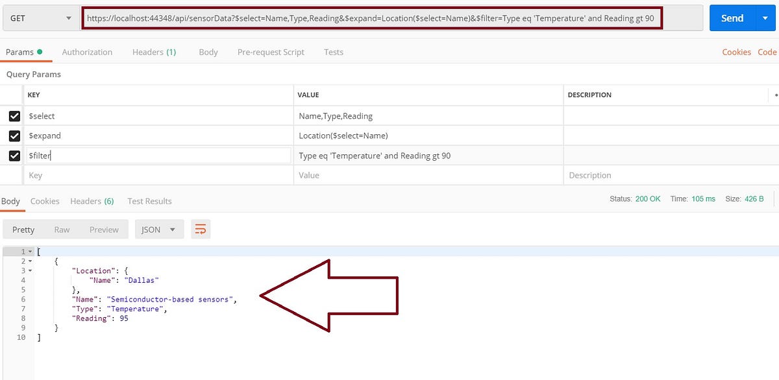
Task: Open the response Headers (6) tab
Action: point(92,201)
